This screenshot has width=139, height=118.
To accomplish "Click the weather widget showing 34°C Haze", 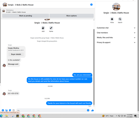I will point(108,116).
